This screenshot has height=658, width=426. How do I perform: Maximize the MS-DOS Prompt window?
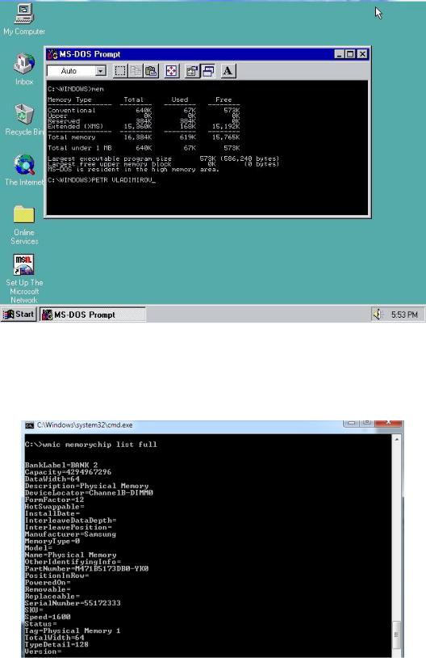point(350,54)
